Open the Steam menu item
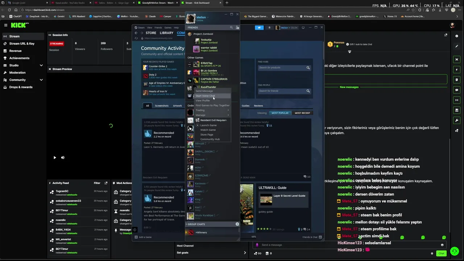 (x=140, y=28)
